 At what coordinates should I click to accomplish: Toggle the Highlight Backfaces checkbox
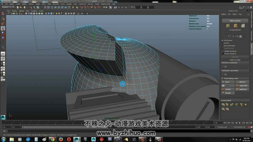tap(223, 51)
